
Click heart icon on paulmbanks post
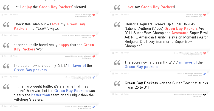coord(204,53)
